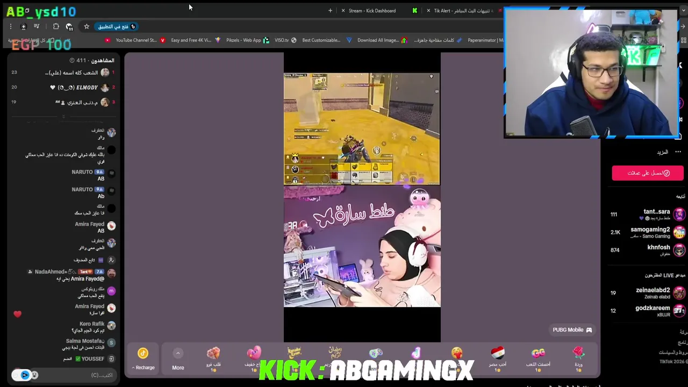This screenshot has height=387, width=688.
Task: Open the PUBG Mobile game tag
Action: [572, 329]
